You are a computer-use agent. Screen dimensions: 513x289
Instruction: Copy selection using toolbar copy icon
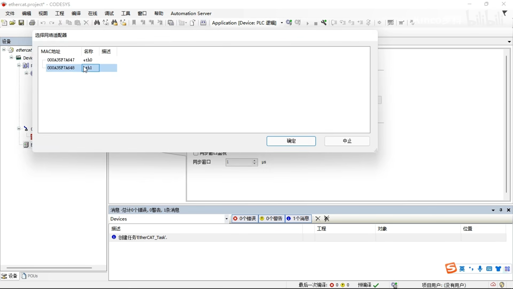point(69,23)
